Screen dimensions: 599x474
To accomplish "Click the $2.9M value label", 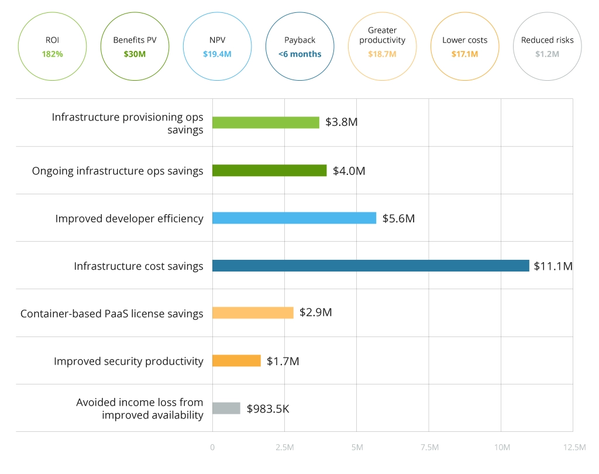I will [x=315, y=312].
